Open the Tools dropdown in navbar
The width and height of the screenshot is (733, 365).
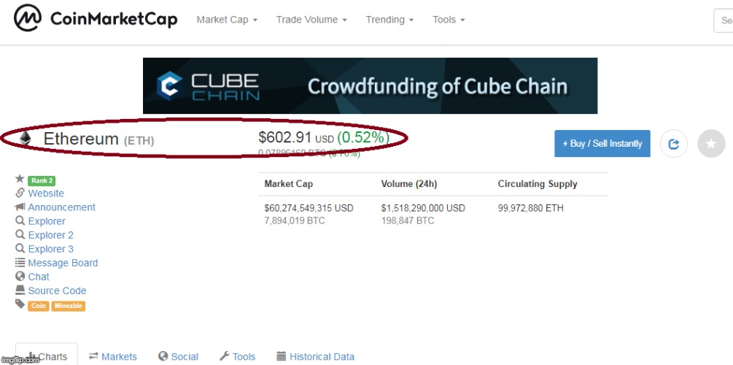(449, 20)
